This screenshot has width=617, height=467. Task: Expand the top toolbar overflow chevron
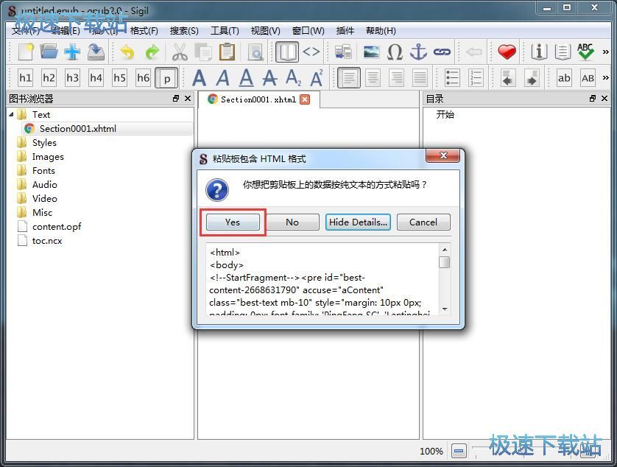tap(605, 52)
